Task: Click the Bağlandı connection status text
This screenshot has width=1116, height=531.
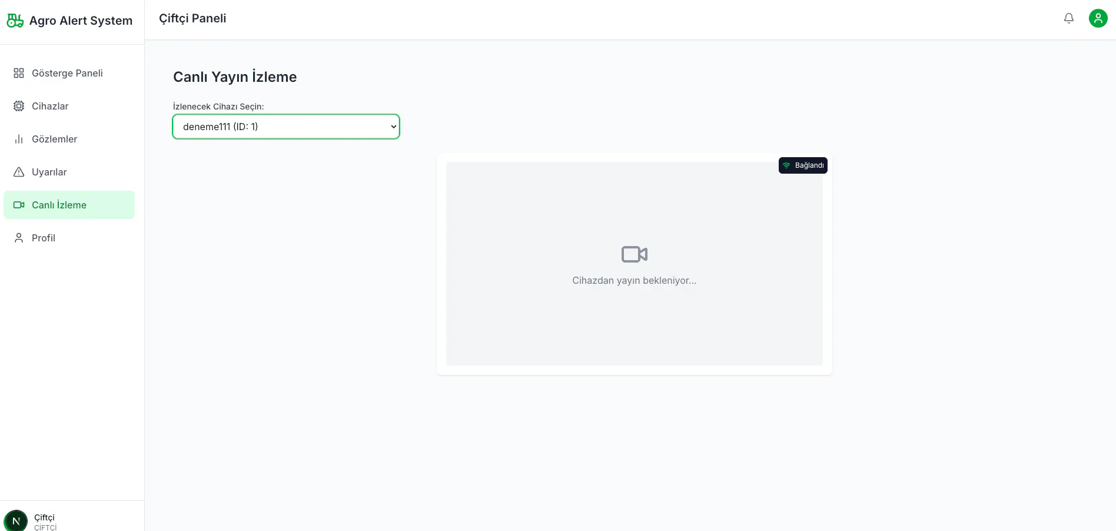Action: pos(809,165)
